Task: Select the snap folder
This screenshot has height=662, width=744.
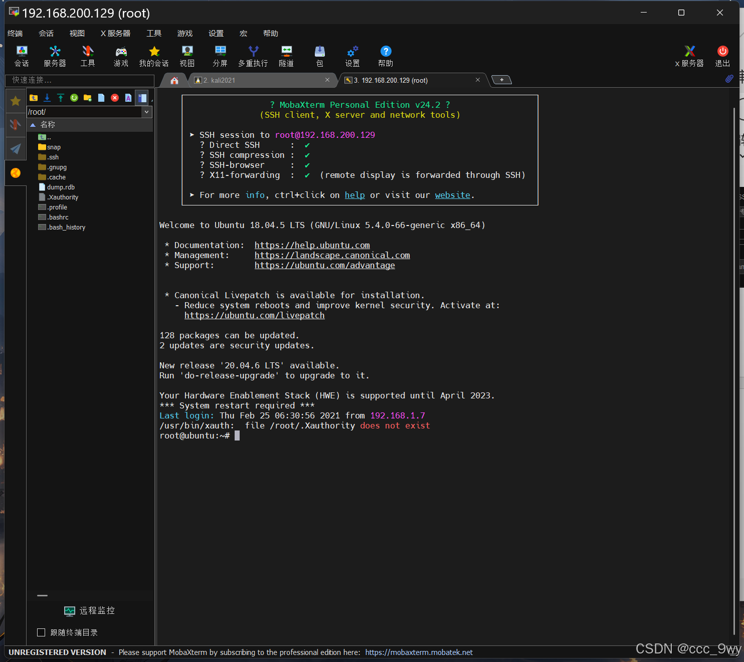Action: [49, 147]
